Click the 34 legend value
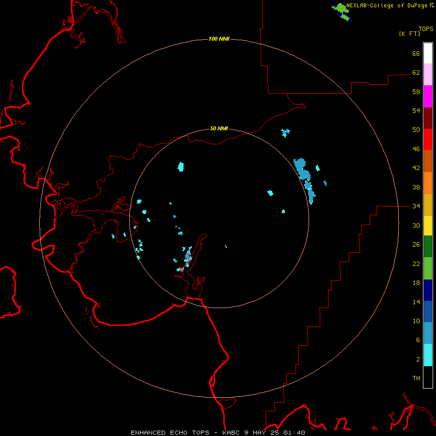Screen dimensions: 436x436 tap(416, 206)
